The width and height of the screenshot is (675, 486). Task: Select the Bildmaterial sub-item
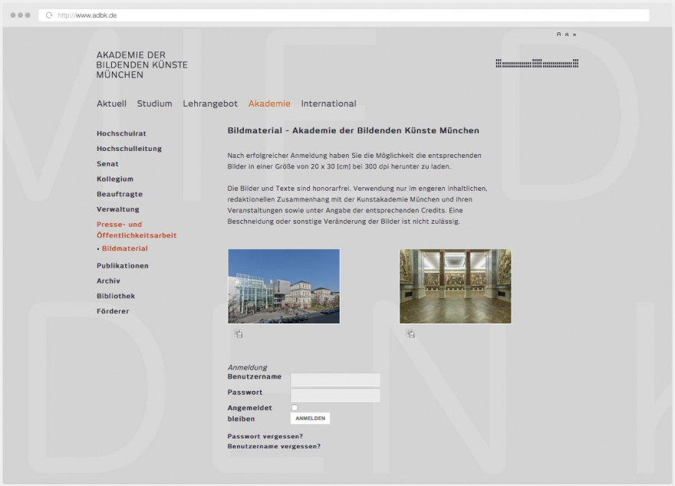125,248
